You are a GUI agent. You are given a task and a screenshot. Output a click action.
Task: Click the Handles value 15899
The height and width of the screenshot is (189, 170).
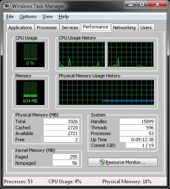pos(137,121)
